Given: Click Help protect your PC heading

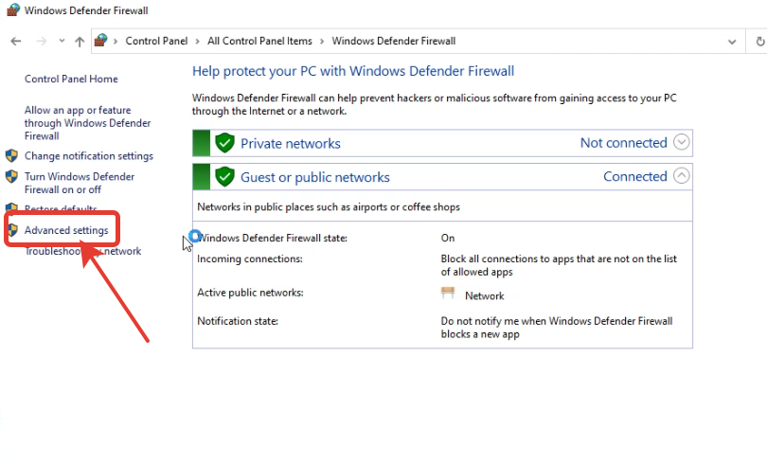Looking at the screenshot, I should (x=353, y=71).
